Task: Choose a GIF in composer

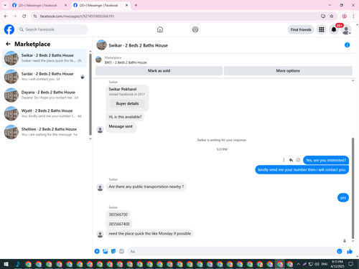Action: (121, 251)
